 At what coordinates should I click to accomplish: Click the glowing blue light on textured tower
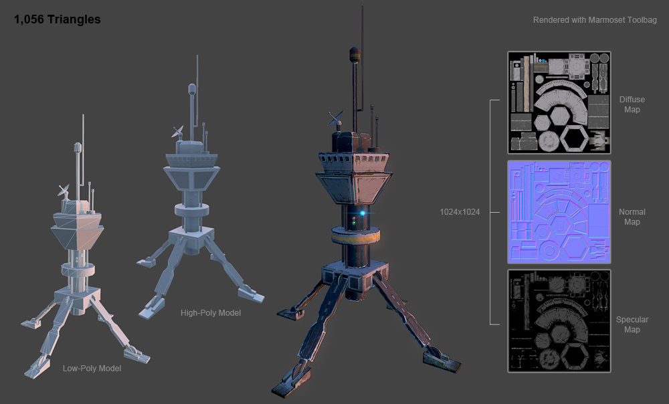coord(362,213)
